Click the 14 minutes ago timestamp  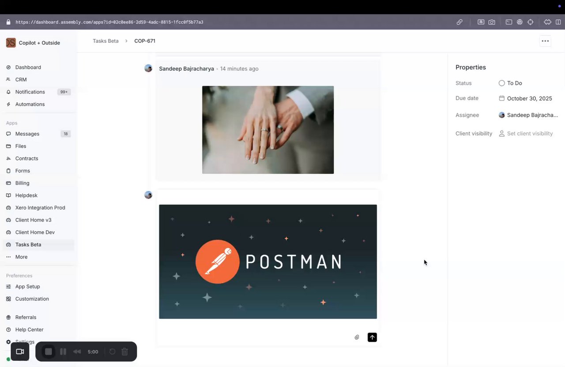point(239,69)
